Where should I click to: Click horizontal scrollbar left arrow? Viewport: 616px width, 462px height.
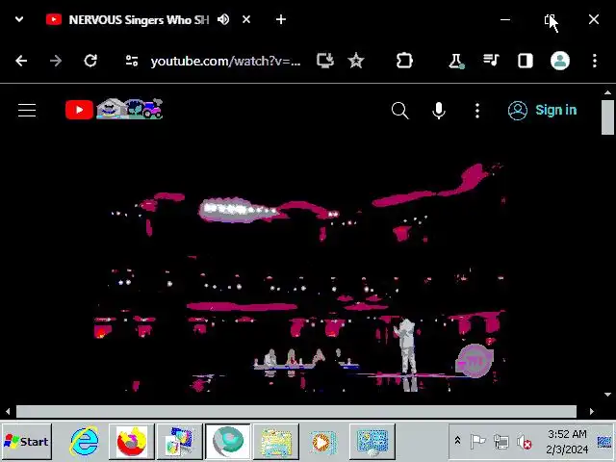pos(8,411)
